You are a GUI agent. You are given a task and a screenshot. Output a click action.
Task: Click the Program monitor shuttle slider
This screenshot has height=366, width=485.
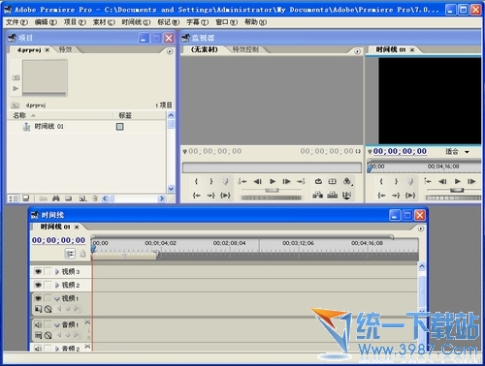coord(457,191)
